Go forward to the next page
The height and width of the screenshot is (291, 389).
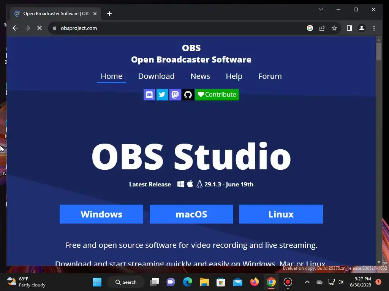27,28
